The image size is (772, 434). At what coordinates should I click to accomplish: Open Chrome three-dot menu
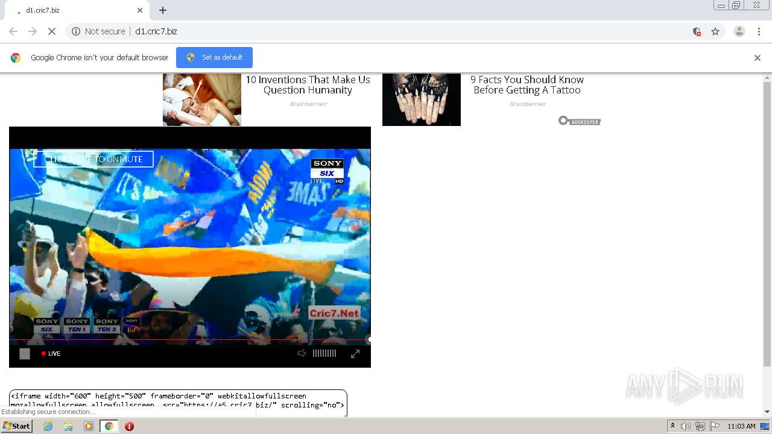[759, 31]
